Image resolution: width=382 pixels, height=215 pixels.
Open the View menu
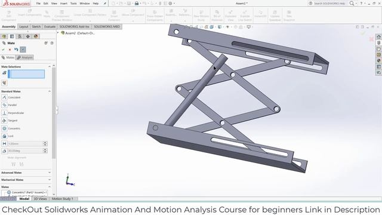tap(54, 4)
